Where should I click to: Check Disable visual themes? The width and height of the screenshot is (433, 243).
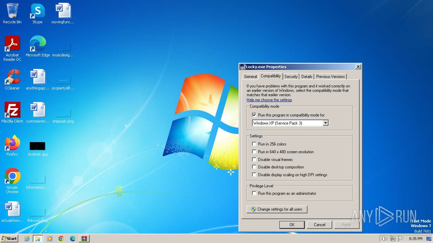[254, 160]
